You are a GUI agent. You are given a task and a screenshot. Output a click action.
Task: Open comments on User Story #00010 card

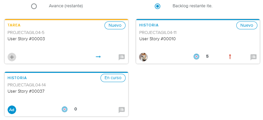click(253, 57)
